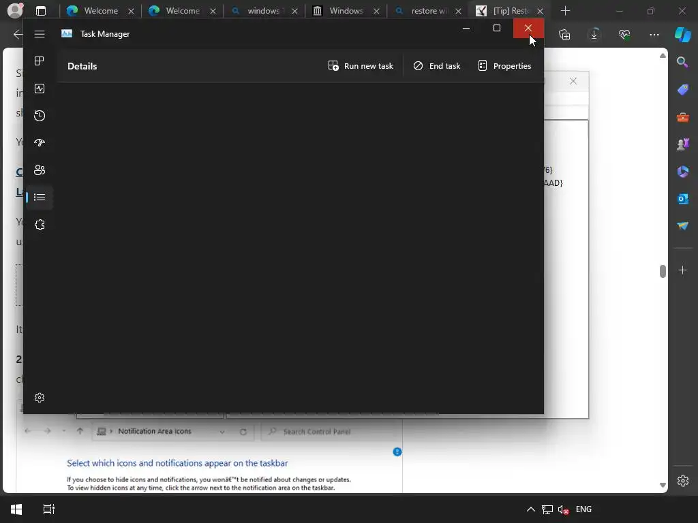
Task: Click the web page vertical scrollbar thumb
Action: [663, 271]
